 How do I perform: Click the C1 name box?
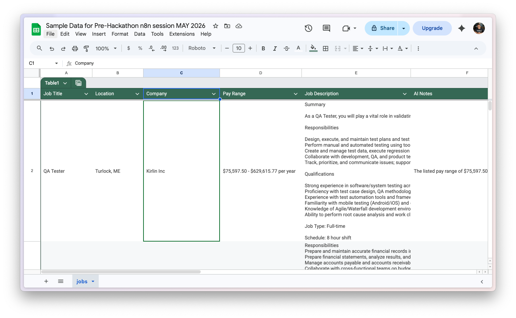click(x=43, y=63)
